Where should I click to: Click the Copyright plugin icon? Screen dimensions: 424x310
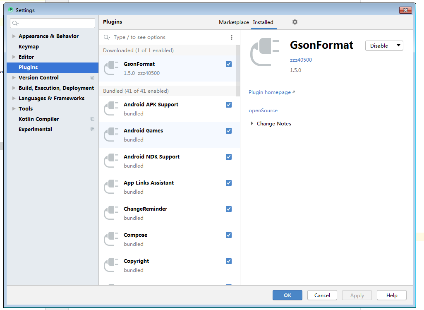click(x=111, y=265)
